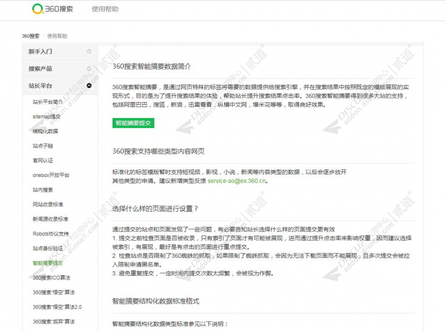The image size is (445, 331).
Task: Open the 使用帮助 header link
Action: pyautogui.click(x=105, y=9)
